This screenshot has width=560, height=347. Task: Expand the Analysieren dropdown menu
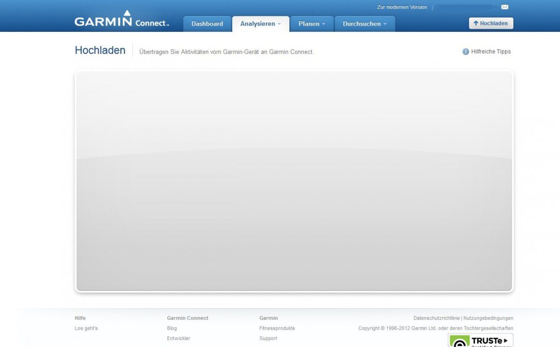tap(260, 24)
